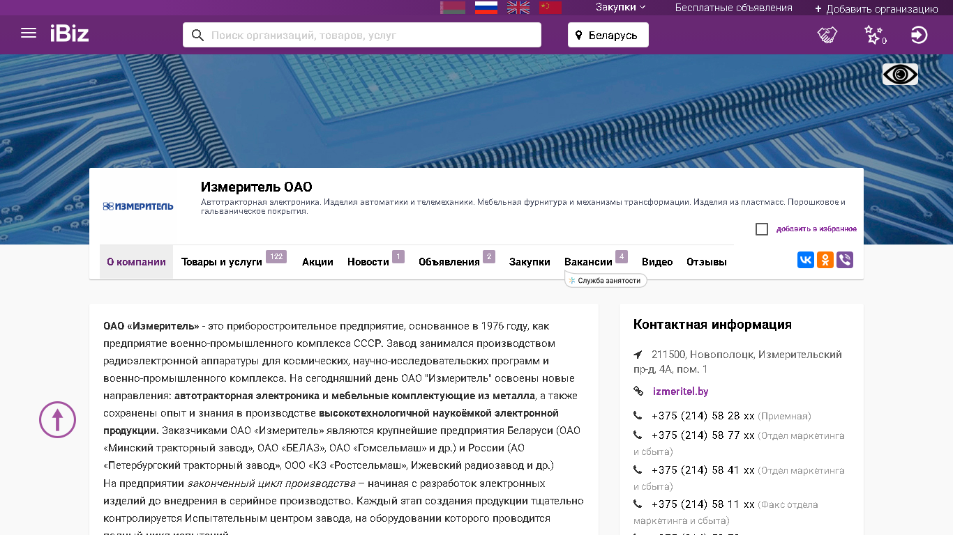The image size is (953, 535).
Task: Click the favorites counter '0'
Action: [x=885, y=41]
